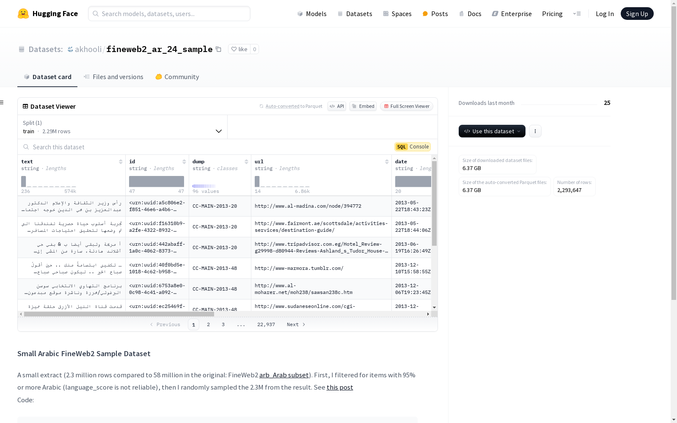Open the Models page
This screenshot has height=423, width=677.
point(312,14)
